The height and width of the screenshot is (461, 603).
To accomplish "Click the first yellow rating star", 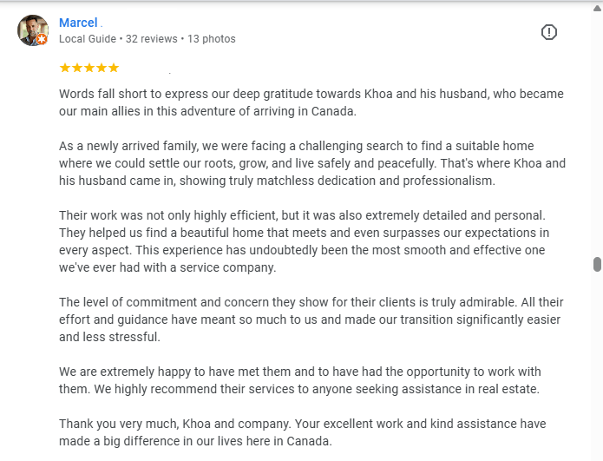I will (x=65, y=68).
